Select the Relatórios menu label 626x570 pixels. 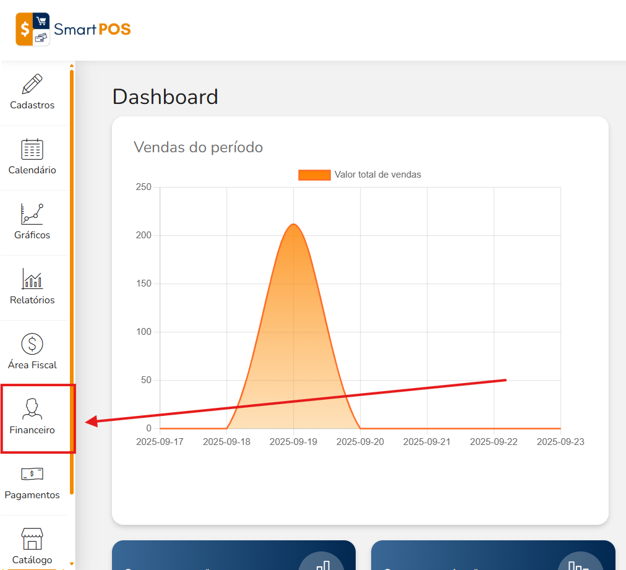32,300
